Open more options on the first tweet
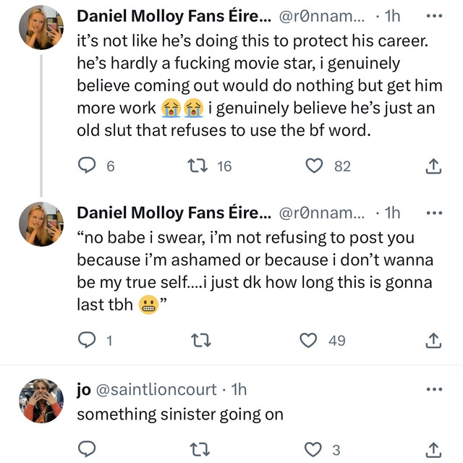This screenshot has width=463, height=463. 434,16
